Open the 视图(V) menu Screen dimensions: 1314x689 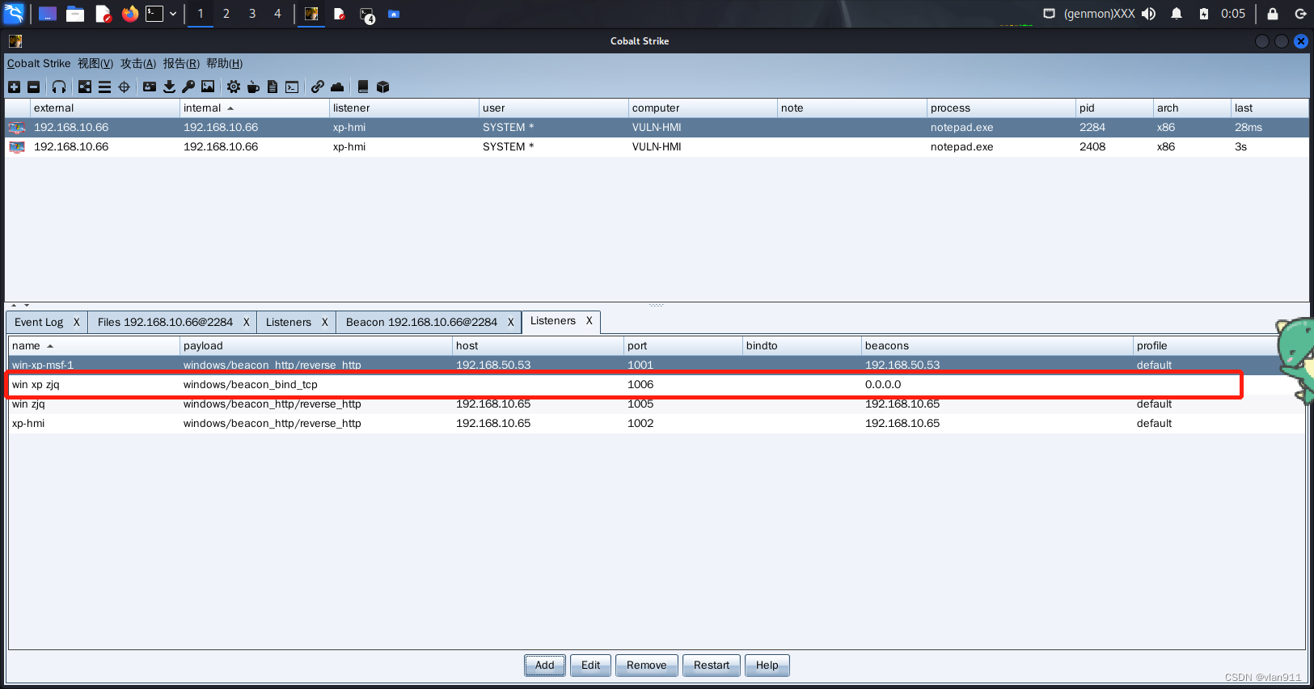[x=95, y=64]
